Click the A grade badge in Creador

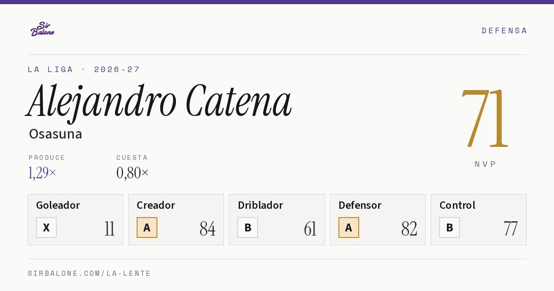point(147,227)
